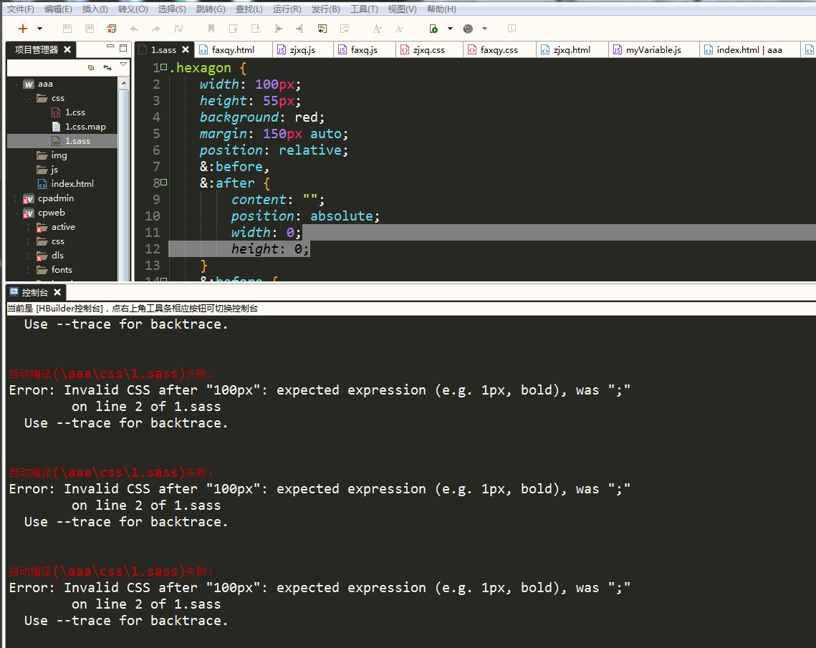Switch to the faxqy.css tab

(499, 49)
